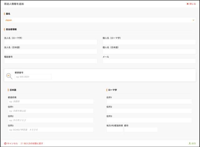The image size is (200, 147).
Task: Click the 閉じる close button
Action: pos(191,4)
